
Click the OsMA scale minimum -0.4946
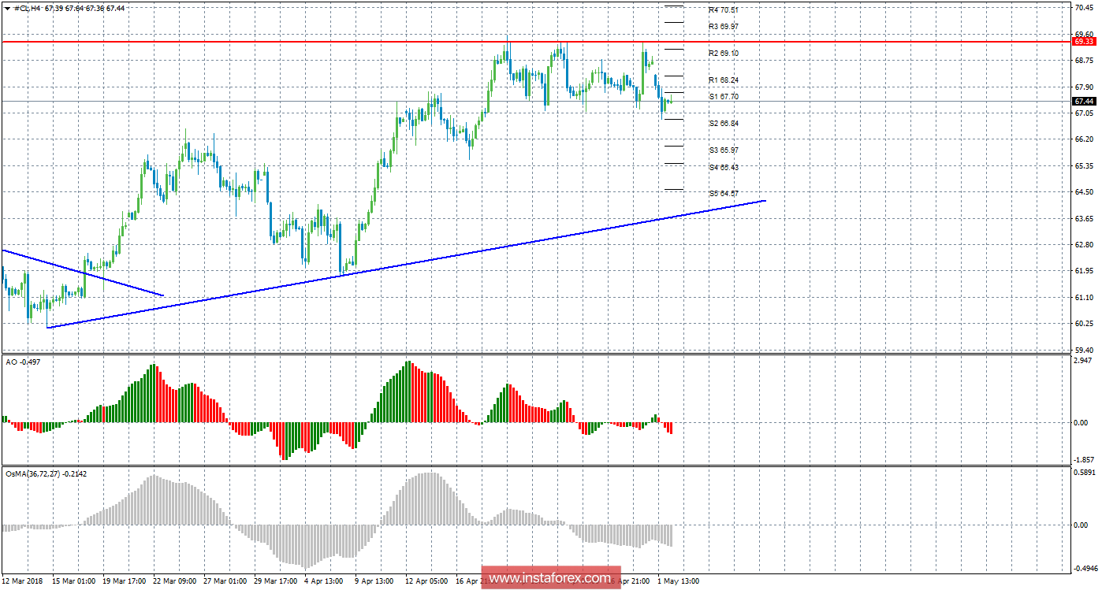1085,568
